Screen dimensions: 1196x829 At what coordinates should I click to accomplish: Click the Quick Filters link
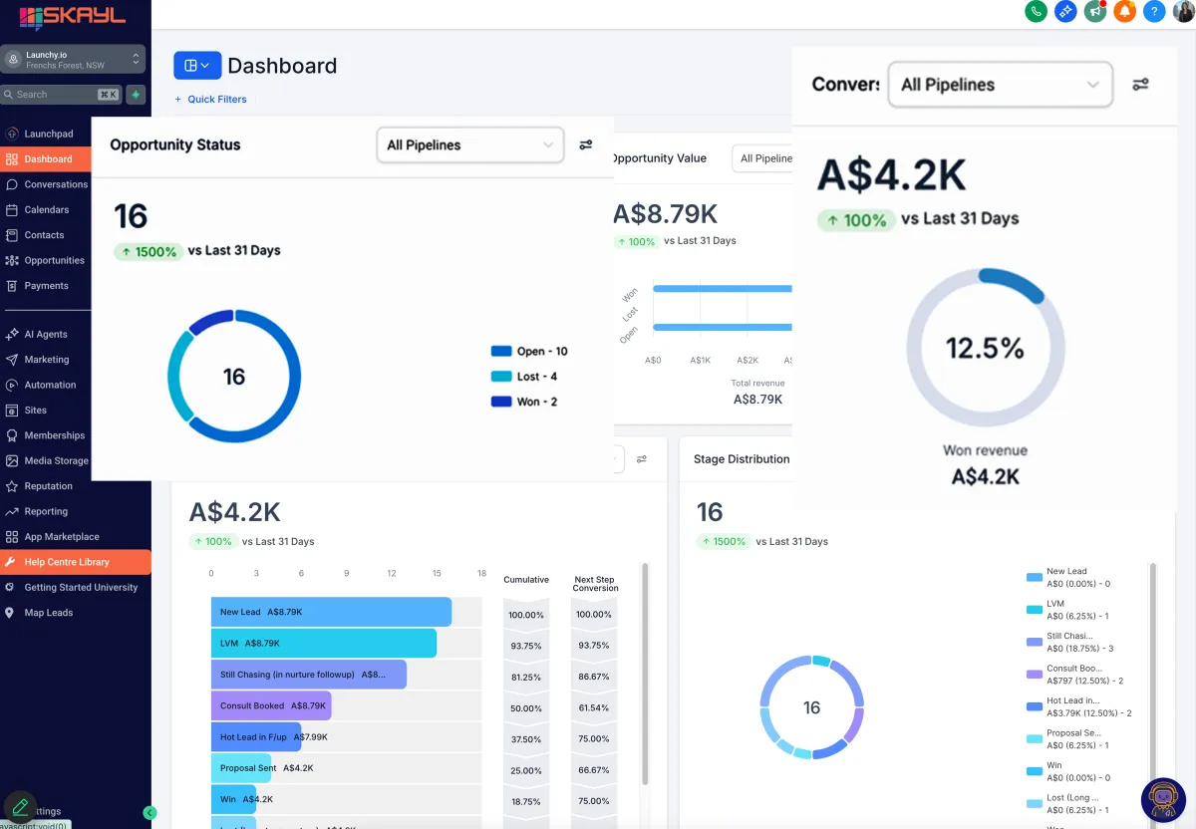click(x=210, y=100)
